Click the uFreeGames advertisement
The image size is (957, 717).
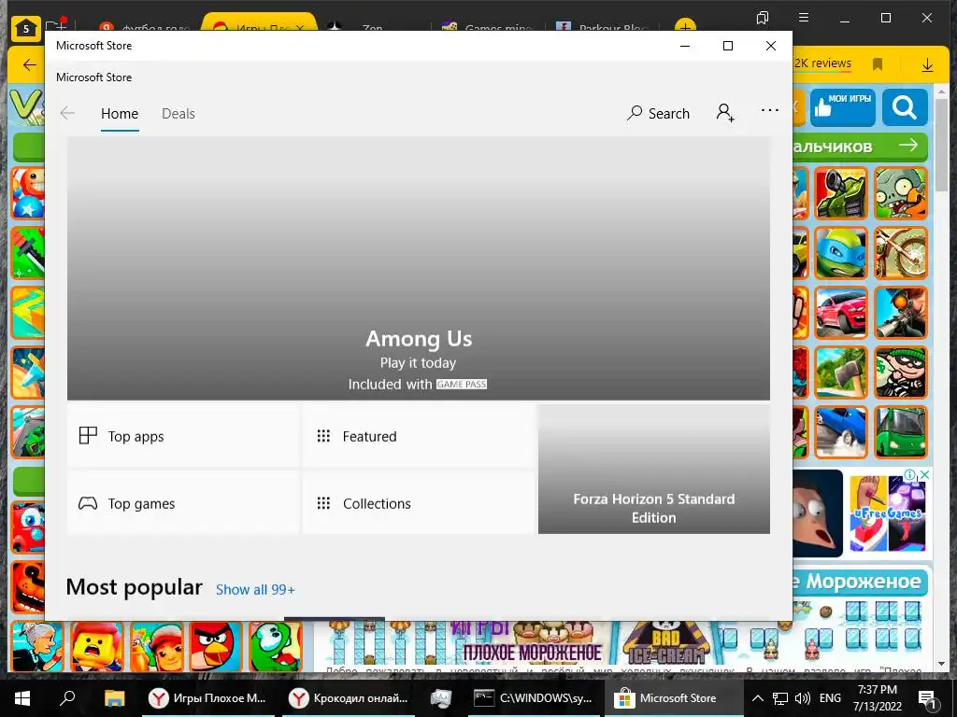click(888, 513)
